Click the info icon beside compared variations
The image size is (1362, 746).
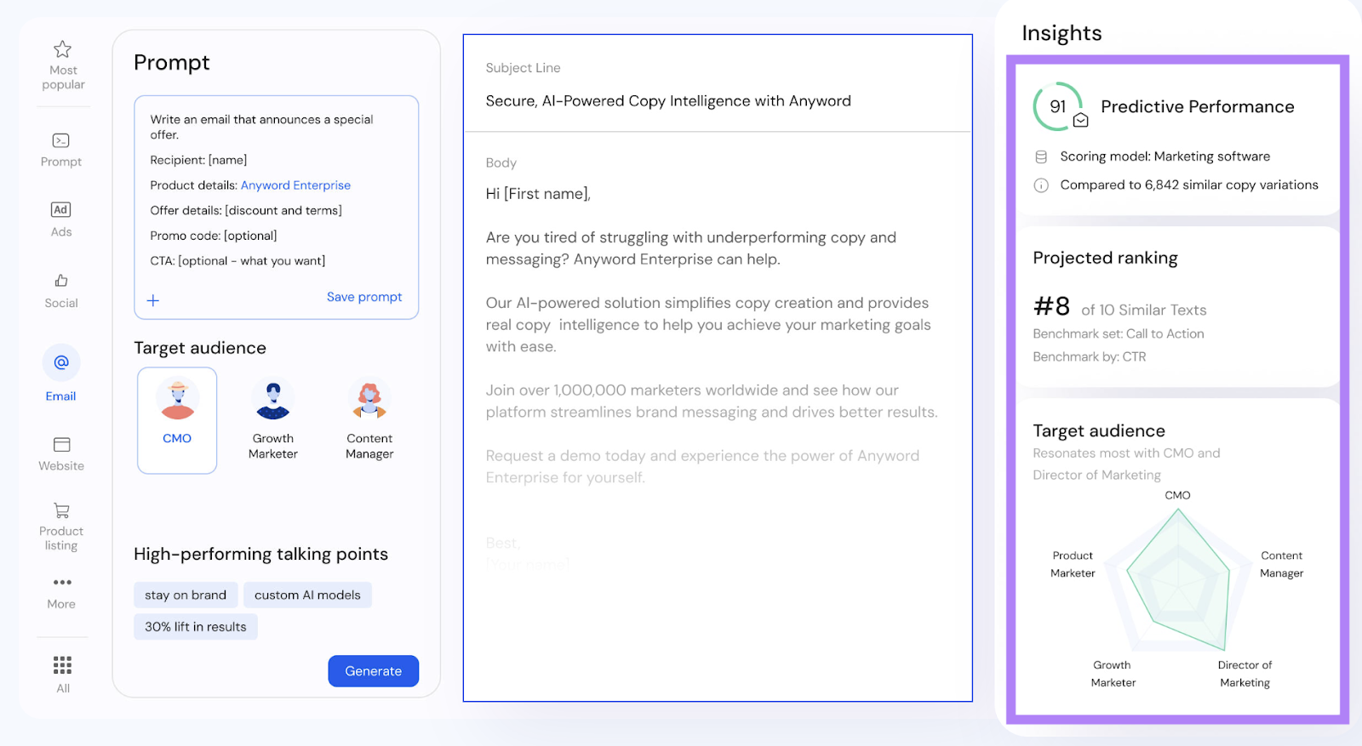(1040, 185)
